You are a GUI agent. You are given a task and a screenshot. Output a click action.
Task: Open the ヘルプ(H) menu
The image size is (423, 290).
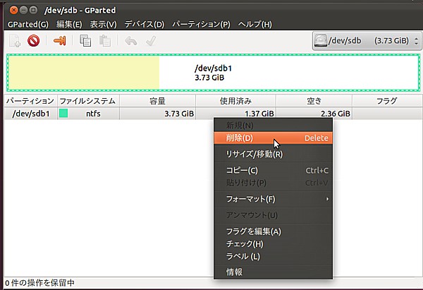click(x=255, y=24)
